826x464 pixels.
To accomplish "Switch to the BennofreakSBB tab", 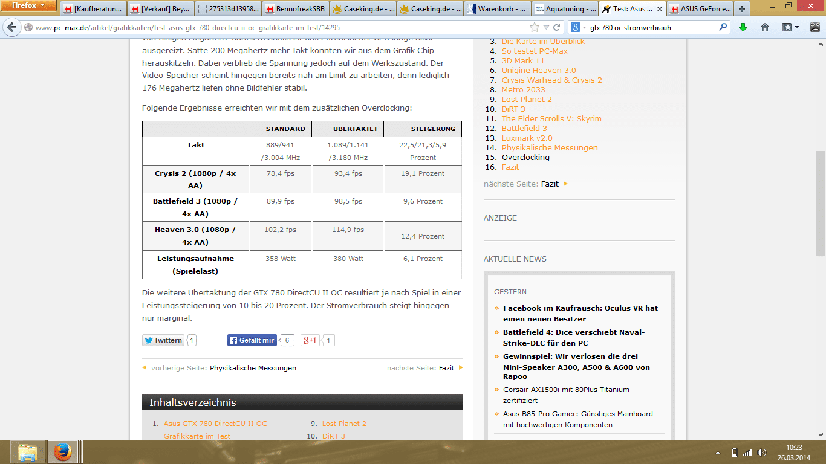I will (297, 9).
